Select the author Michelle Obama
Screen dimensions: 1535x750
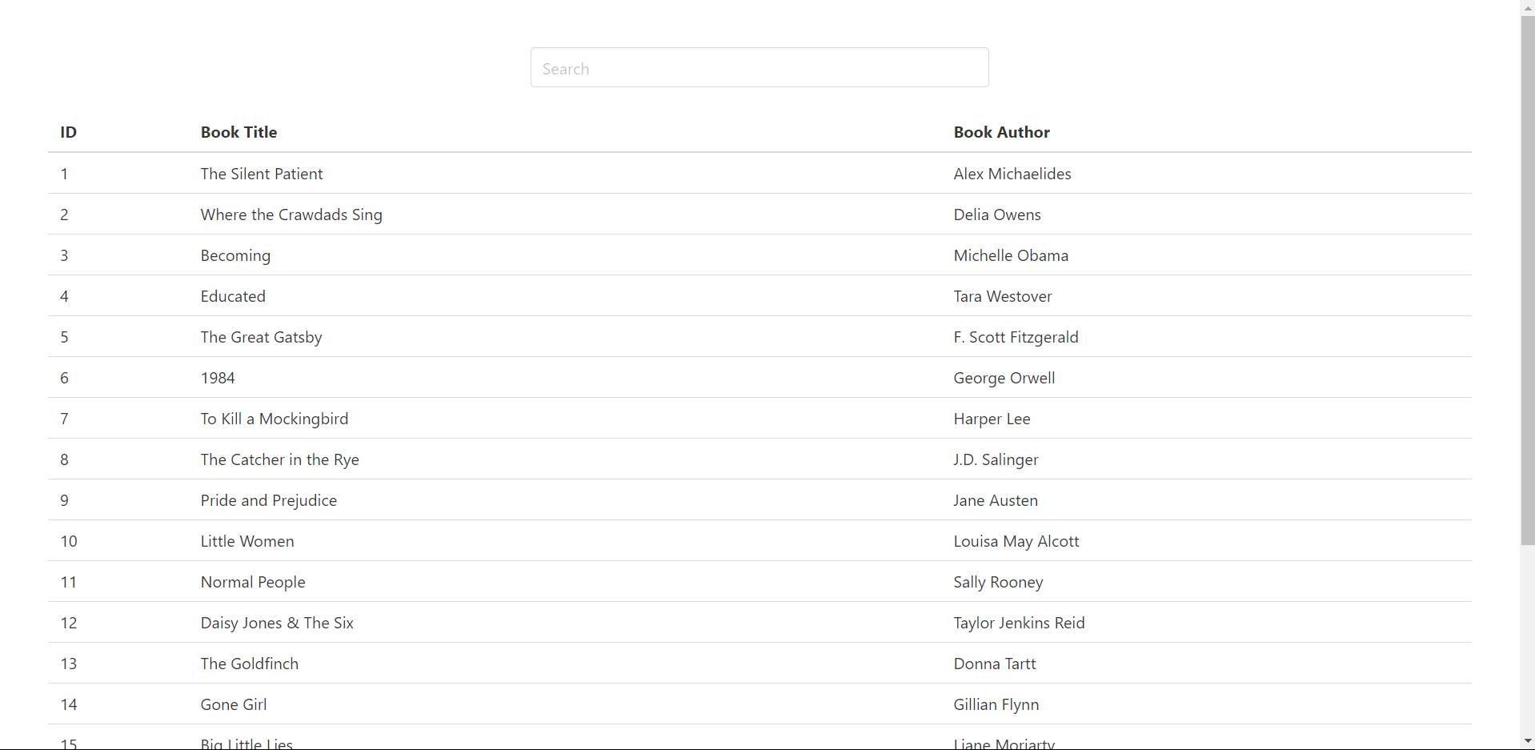tap(1011, 255)
